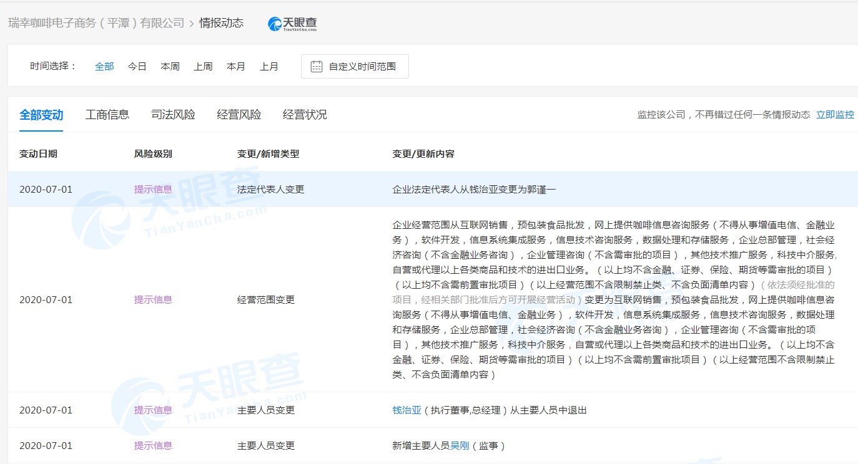Select 经营范围变更 cell
Viewport: 858px width, 464px height.
pyautogui.click(x=266, y=299)
